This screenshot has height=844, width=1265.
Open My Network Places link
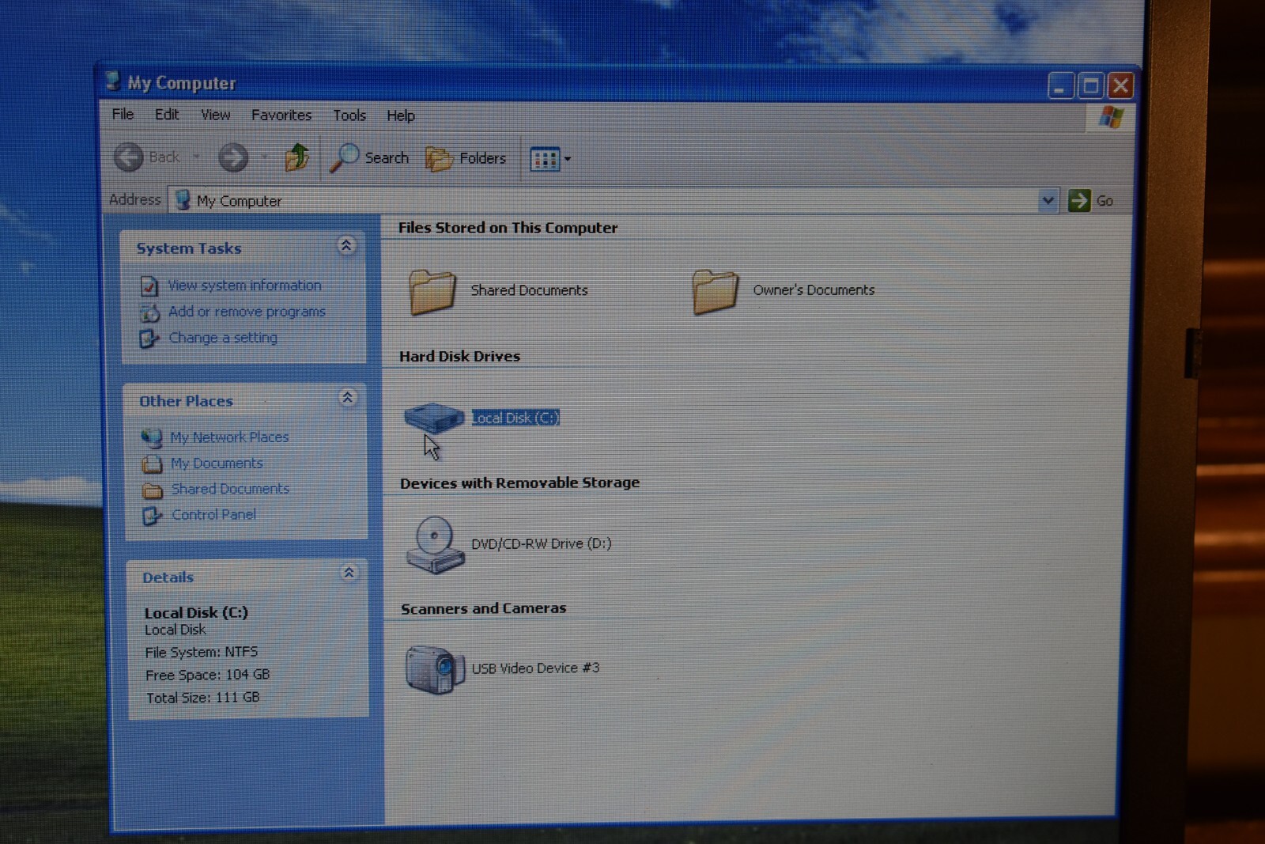(229, 437)
